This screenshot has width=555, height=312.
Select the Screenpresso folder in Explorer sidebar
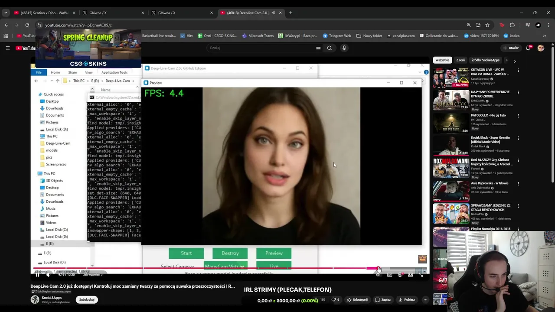coord(56,164)
